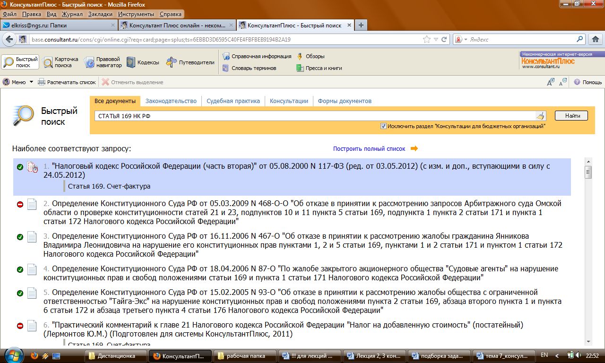The image size is (605, 363).
Task: Open Журнал menu
Action: pos(72,14)
